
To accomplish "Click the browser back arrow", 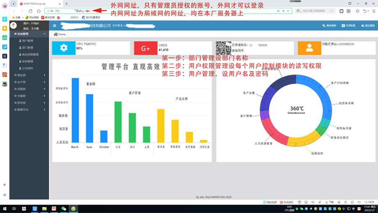I will click(x=14, y=11).
